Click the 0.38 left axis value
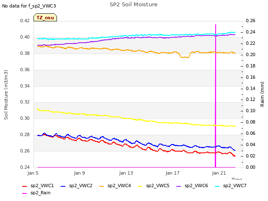This screenshot has height=201, width=268. [25, 53]
